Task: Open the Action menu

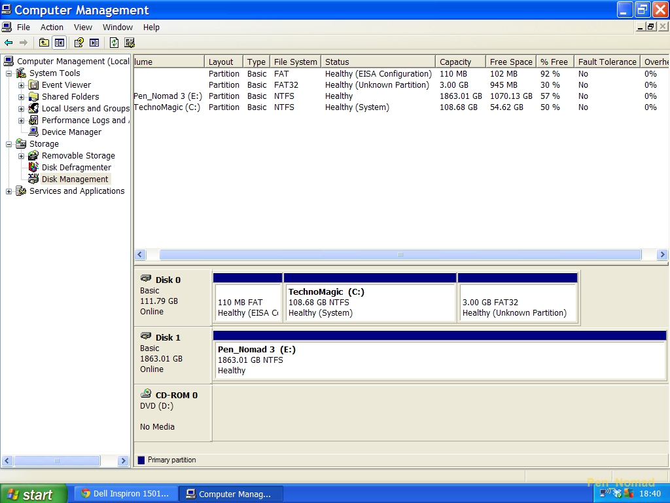Action: 52,27
